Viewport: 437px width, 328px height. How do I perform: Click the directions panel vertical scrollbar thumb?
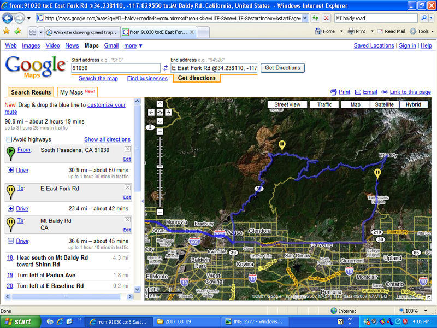click(137, 148)
